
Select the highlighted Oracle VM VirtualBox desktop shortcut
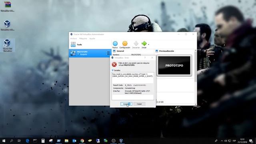(8, 45)
